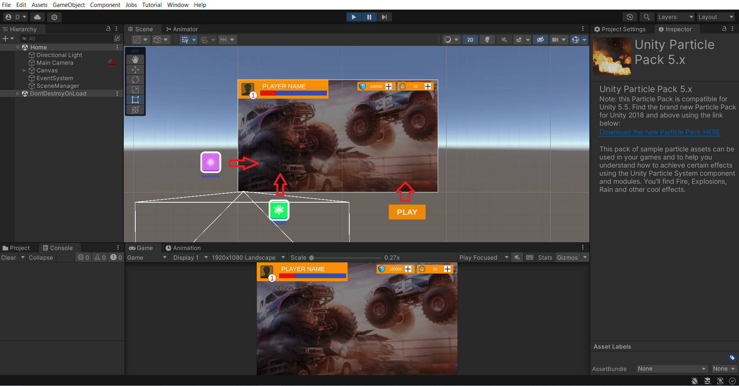Screen dimensions: 739x386
Task: Expand the Canvas object in Hierarchy
Action: tap(25, 70)
